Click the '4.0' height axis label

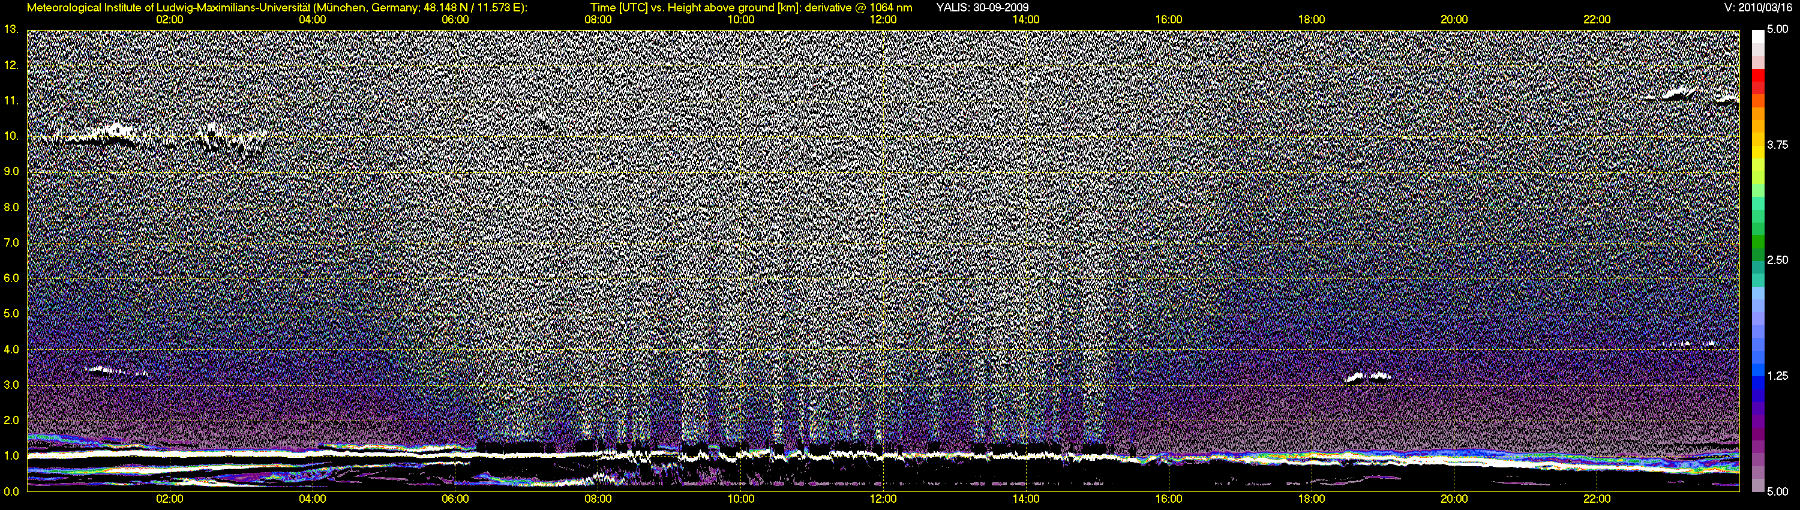[11, 349]
